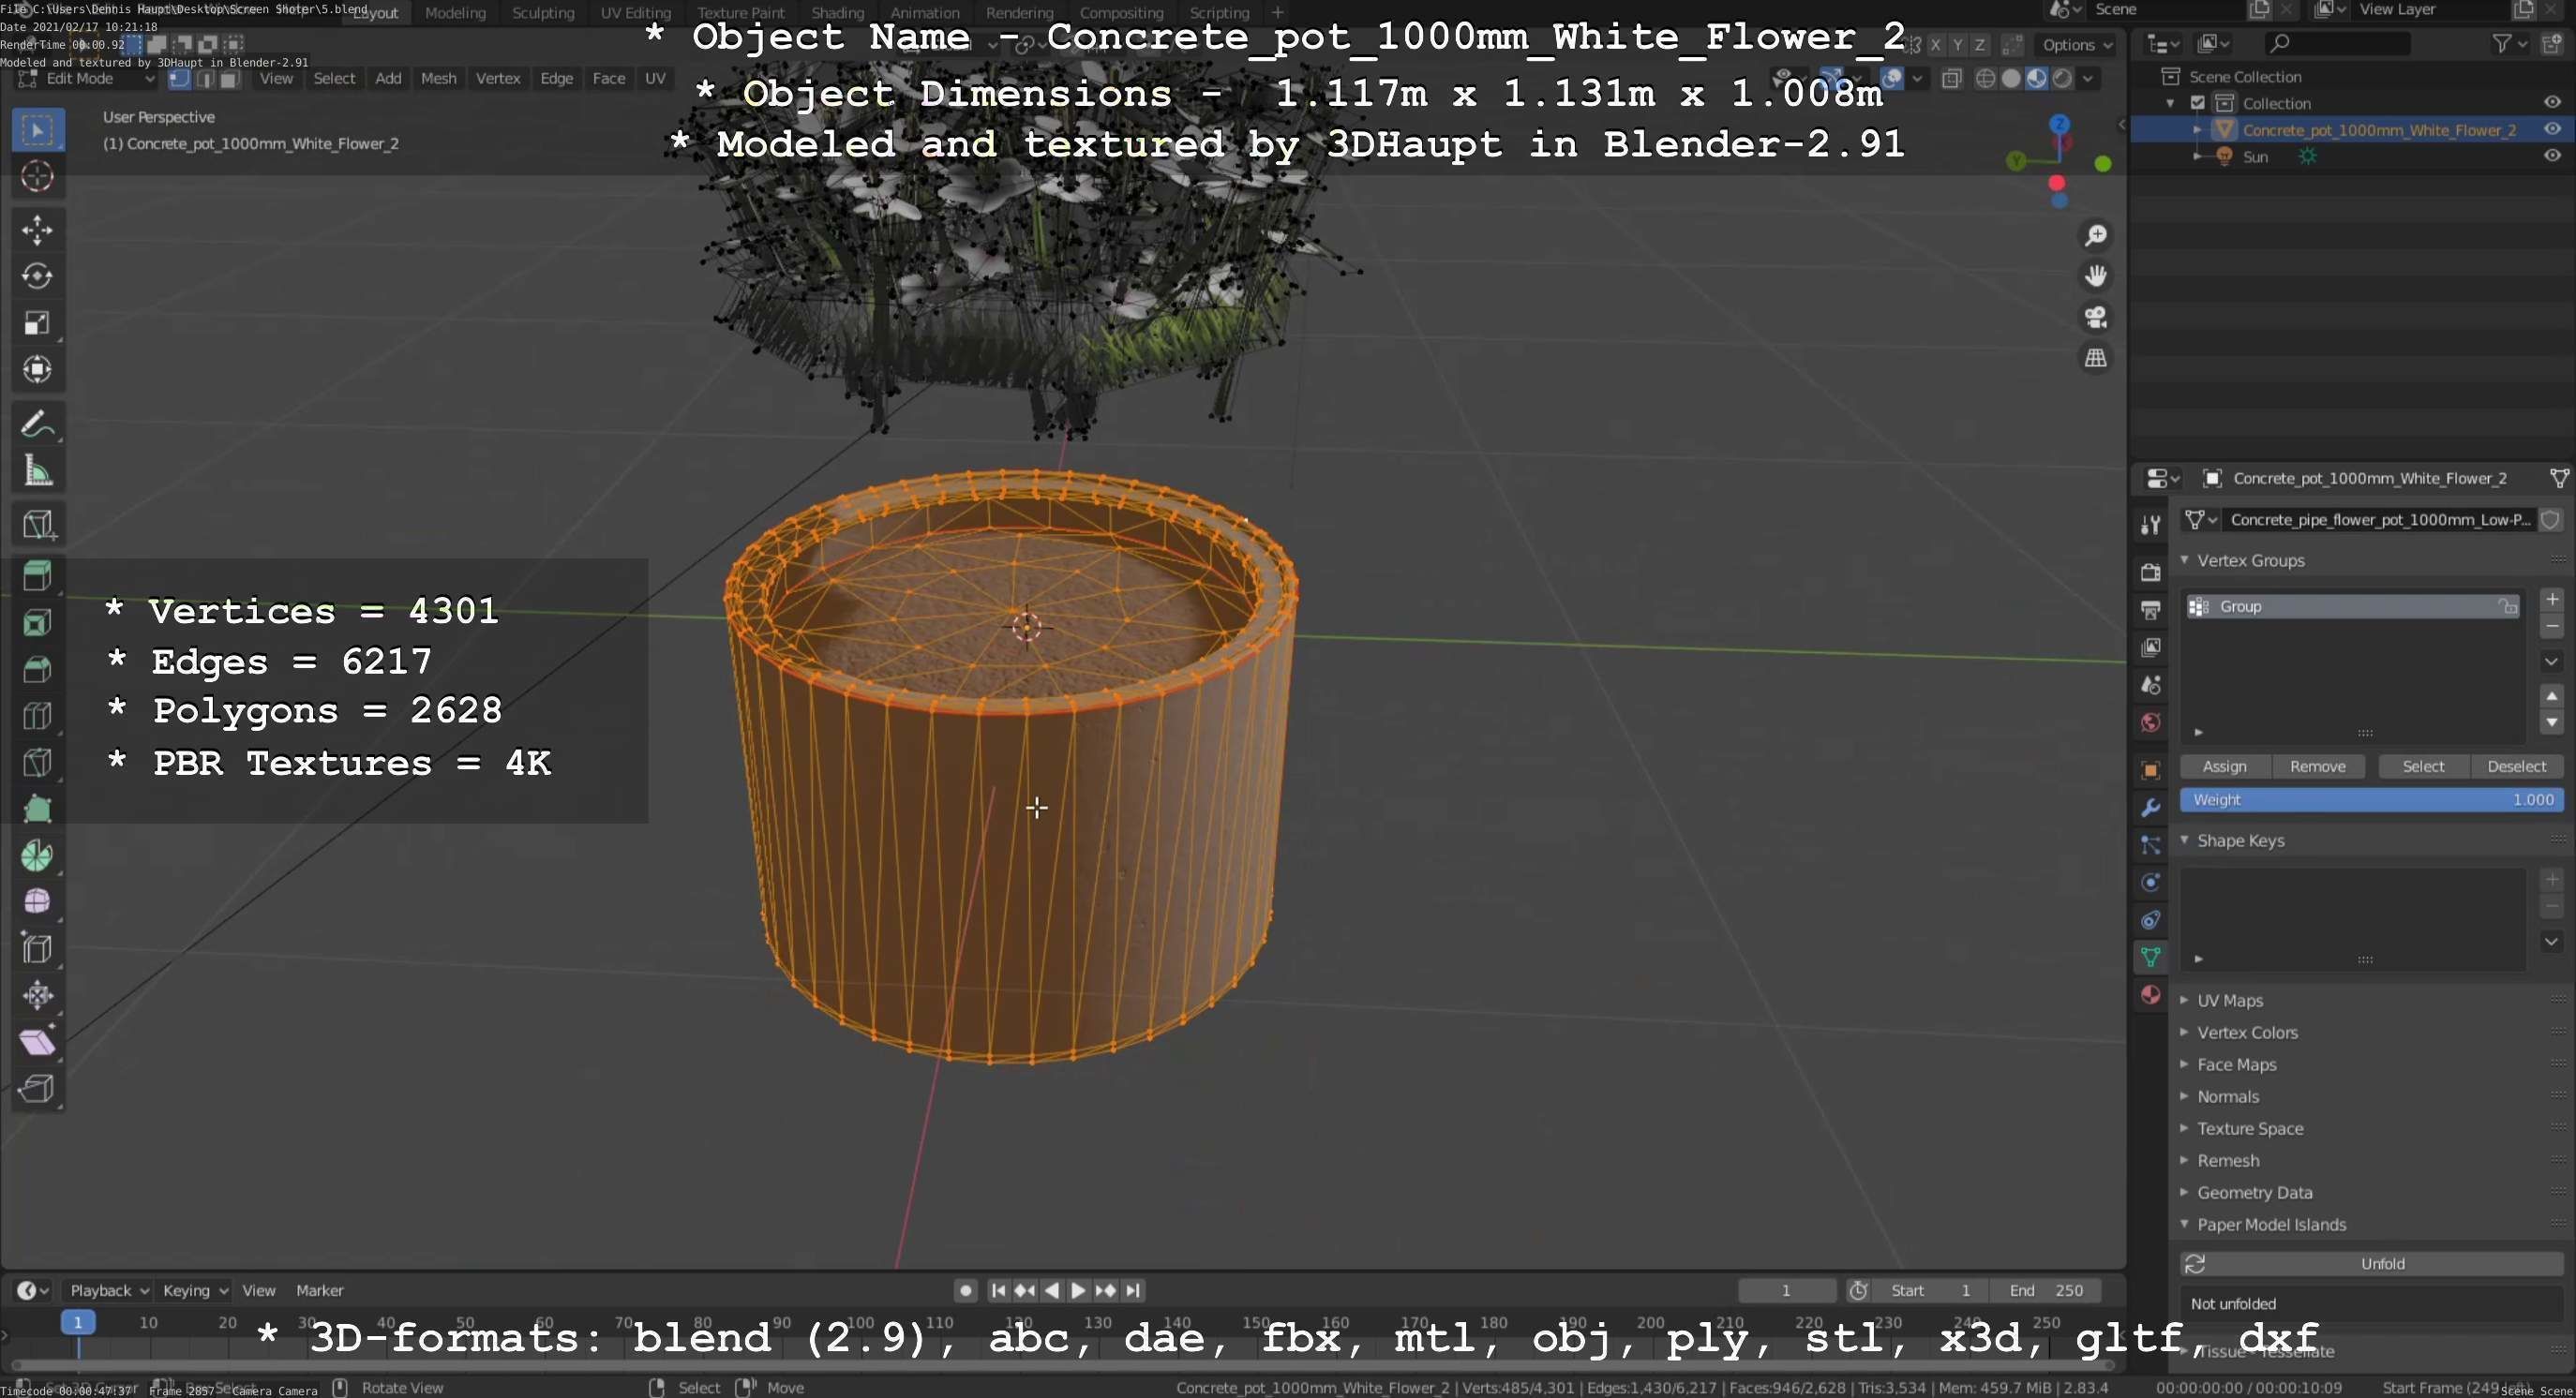Image resolution: width=2576 pixels, height=1398 pixels.
Task: Choose the Rip Region tool
Action: 38,1088
